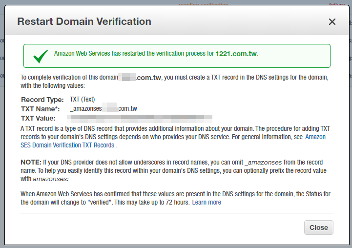This screenshot has height=248, width=352.
Task: Follow the Learn more link
Action: [207, 202]
